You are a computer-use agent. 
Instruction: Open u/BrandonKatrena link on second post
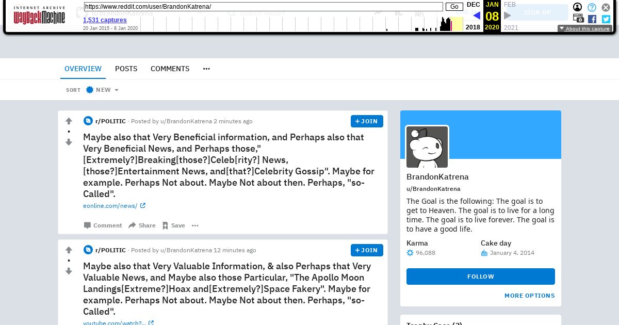point(186,250)
